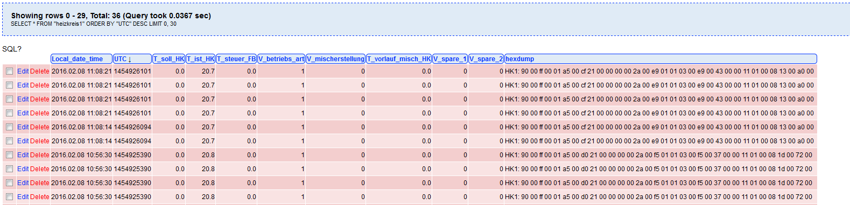Image resolution: width=850 pixels, height=205 pixels.
Task: Select the 'Showing rows 0 - 29' result summary text
Action: coord(111,16)
